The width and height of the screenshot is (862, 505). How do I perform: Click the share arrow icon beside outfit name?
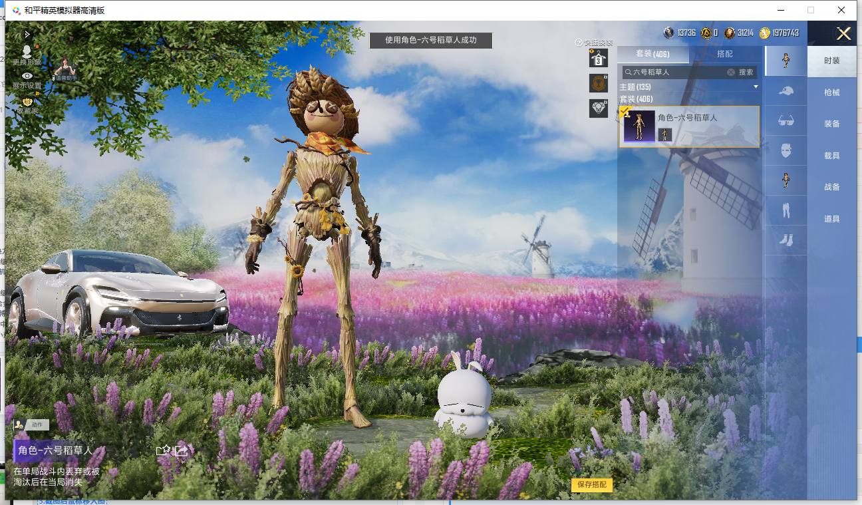[182, 450]
